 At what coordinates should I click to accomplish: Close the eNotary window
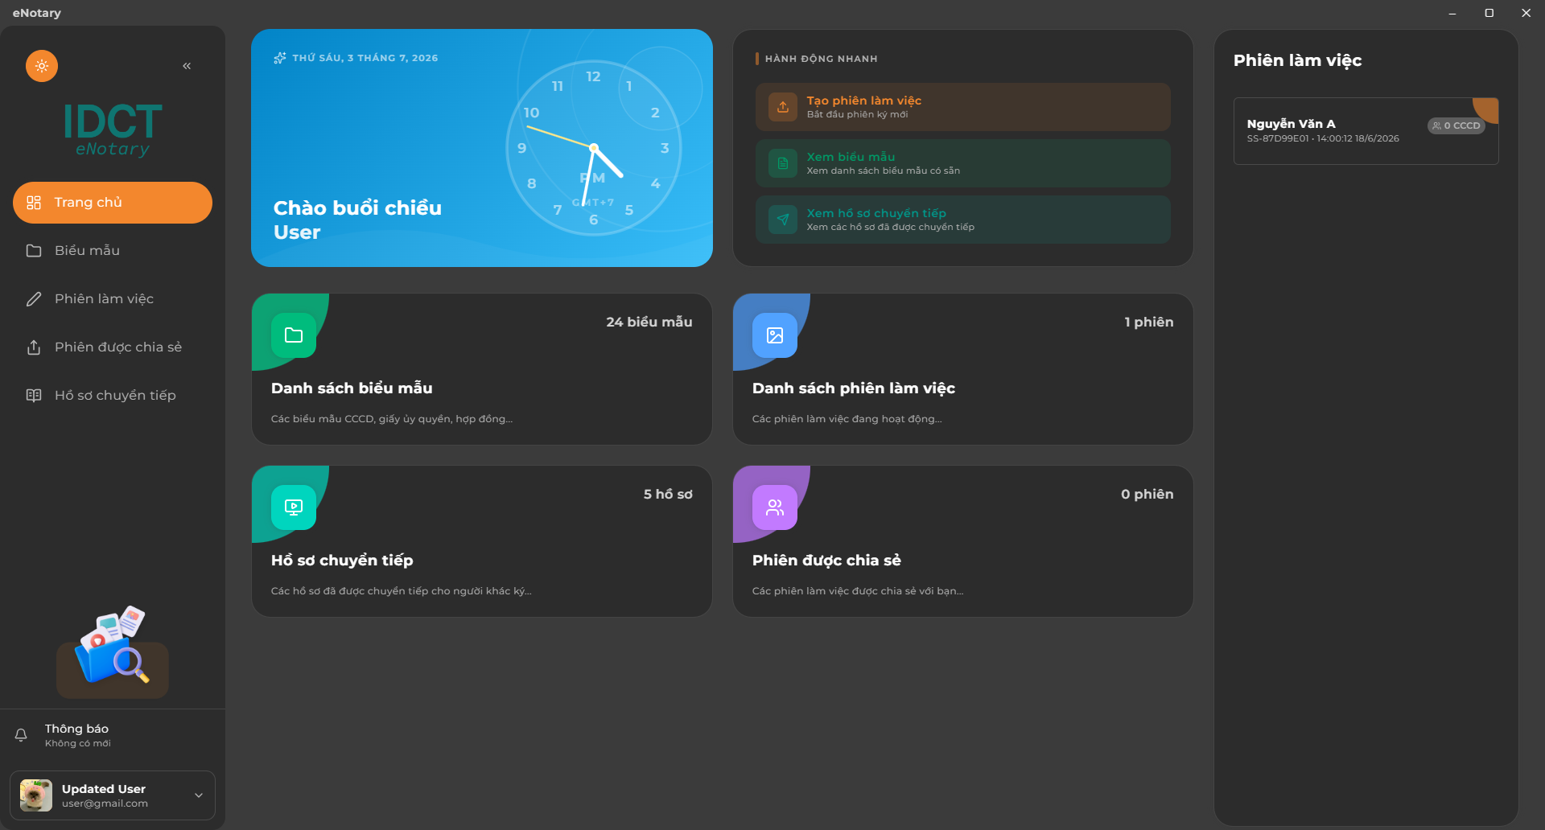click(1526, 13)
